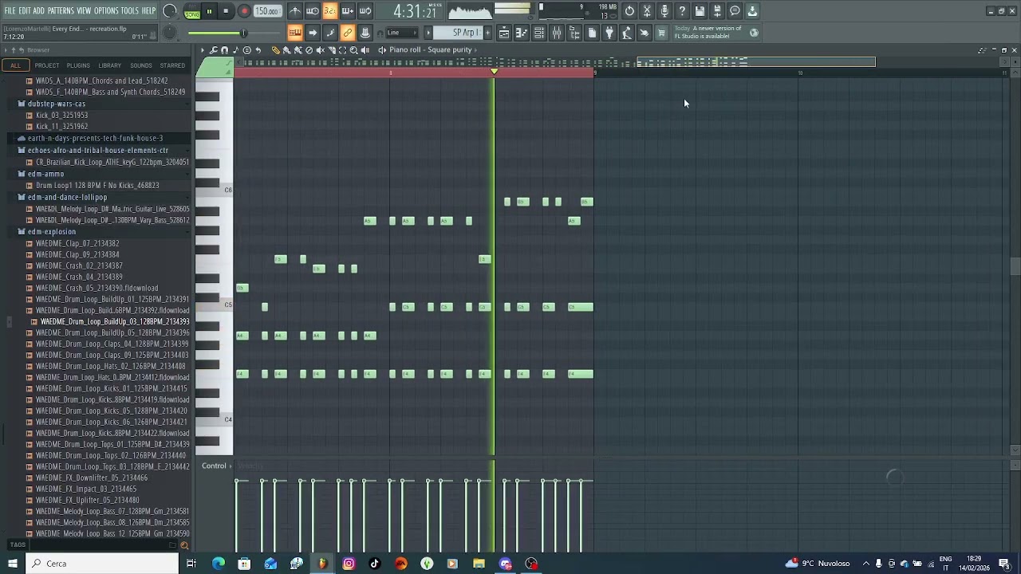Open the EDIT menu
Image resolution: width=1021 pixels, height=574 pixels.
(25, 11)
